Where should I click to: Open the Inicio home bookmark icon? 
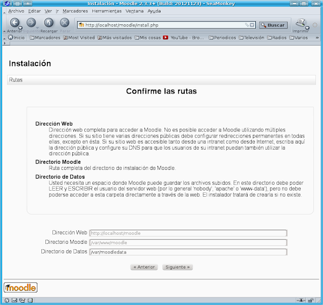point(10,37)
